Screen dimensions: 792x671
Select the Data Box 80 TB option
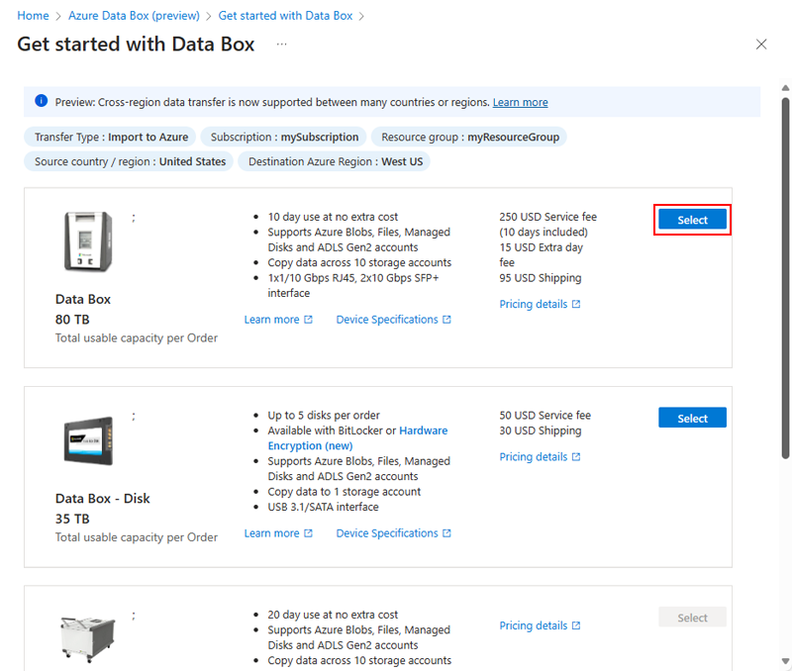(692, 220)
